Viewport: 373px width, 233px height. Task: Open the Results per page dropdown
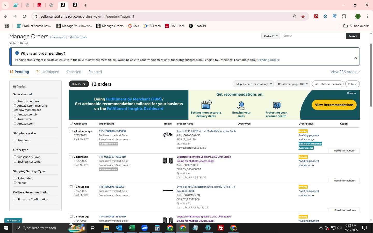click(x=293, y=84)
